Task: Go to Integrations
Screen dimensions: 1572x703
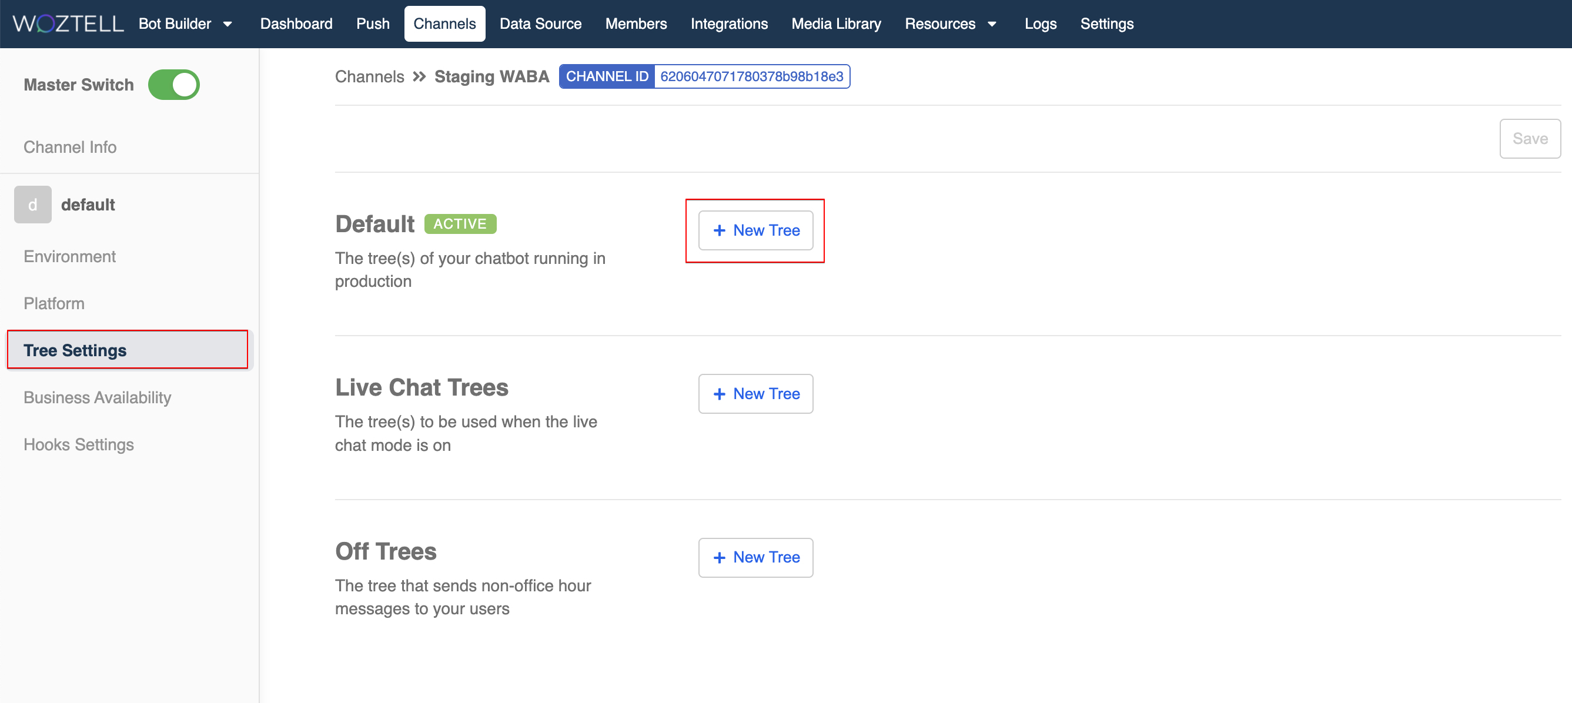Action: click(x=729, y=24)
